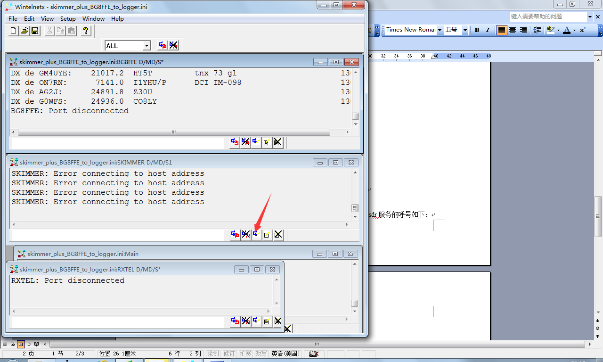The image size is (603, 362).
Task: Connect the RXTEL port window
Action: pyautogui.click(x=235, y=321)
